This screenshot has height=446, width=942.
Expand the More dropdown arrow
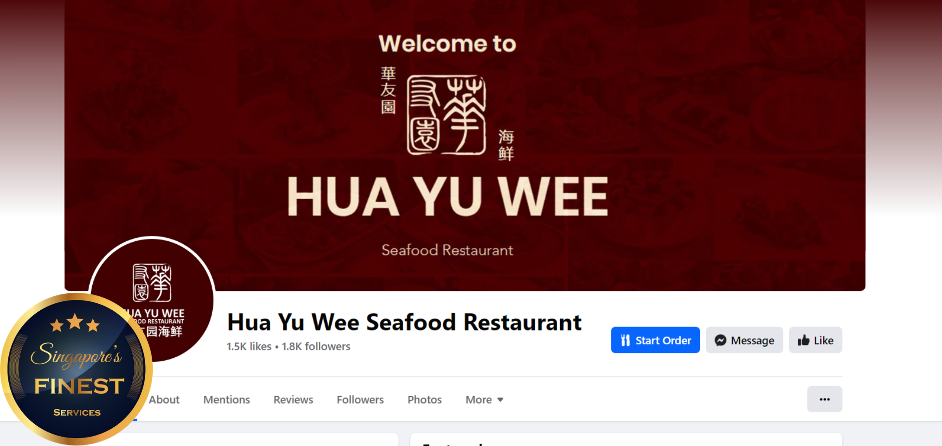(500, 400)
